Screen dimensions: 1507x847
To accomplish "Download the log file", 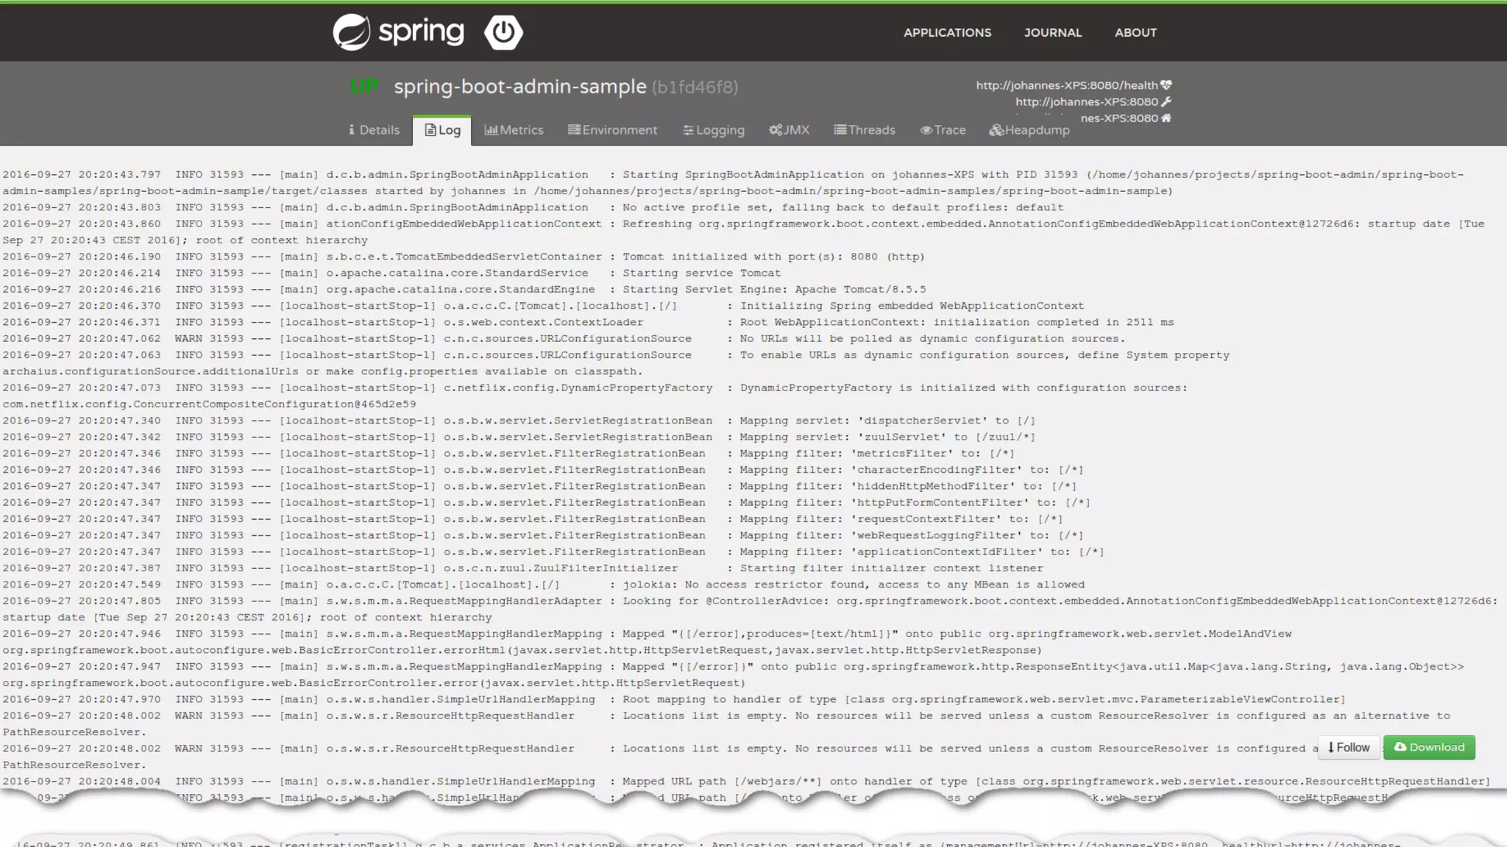I will point(1429,747).
